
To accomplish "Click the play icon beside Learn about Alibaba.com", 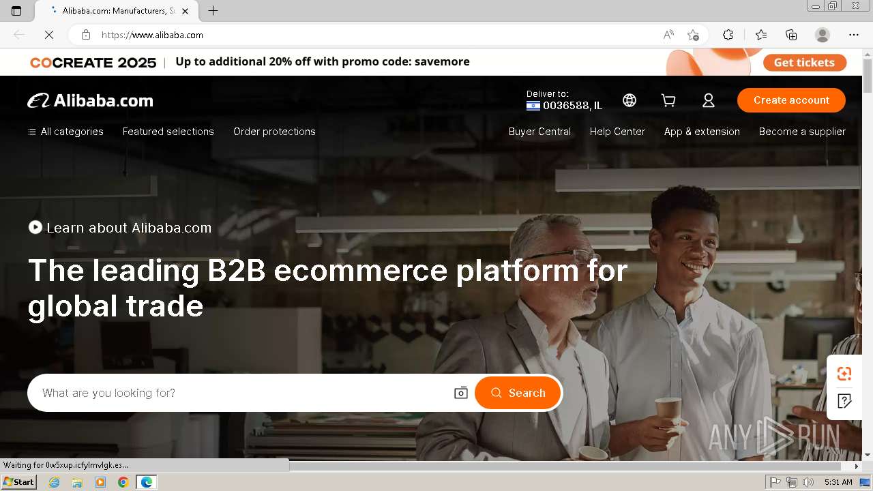I will tap(35, 227).
